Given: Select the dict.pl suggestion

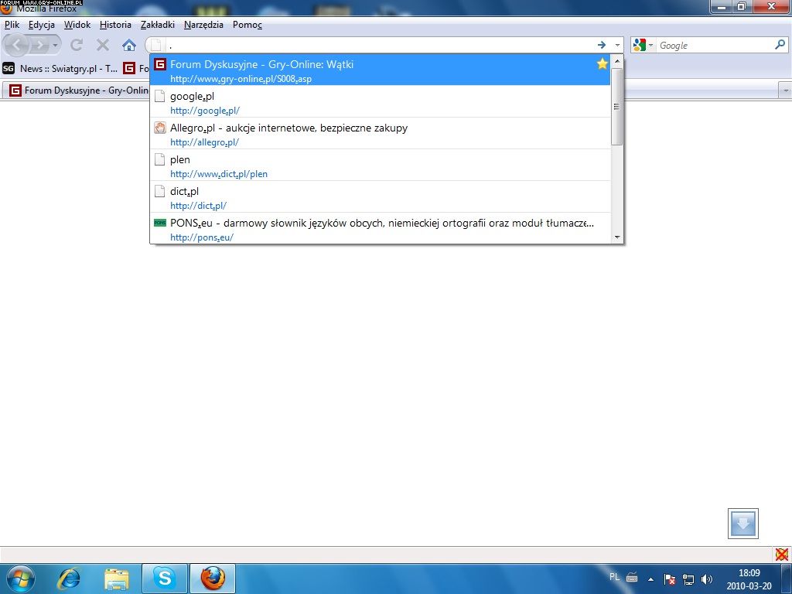Looking at the screenshot, I should 381,197.
